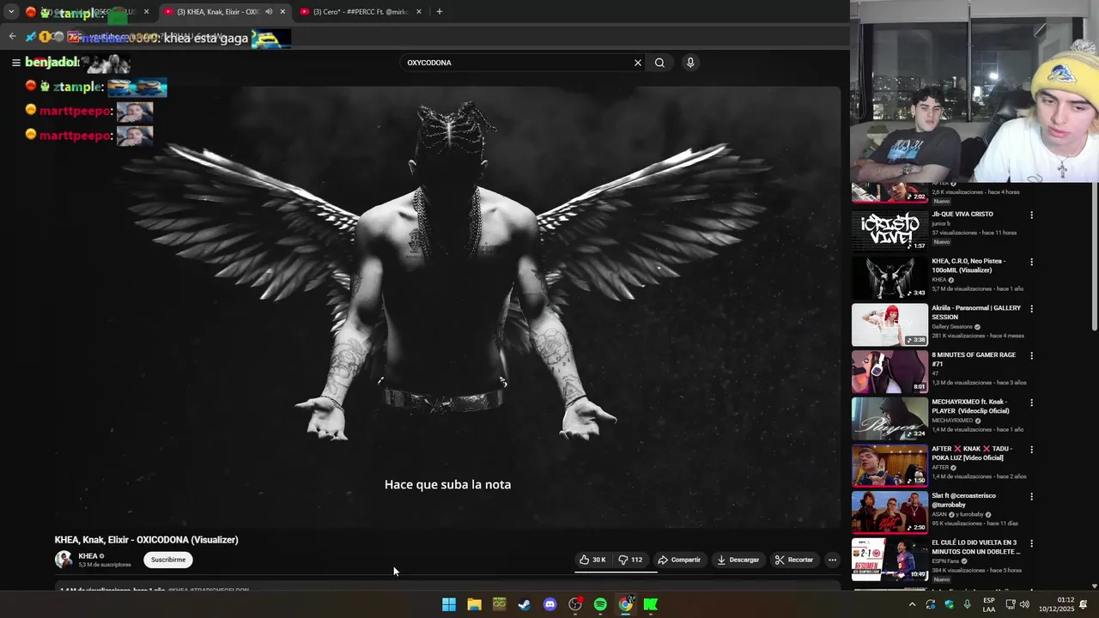The height and width of the screenshot is (618, 1099).
Task: Close the KHEA, Knak, Elixir tab
Action: 282,12
